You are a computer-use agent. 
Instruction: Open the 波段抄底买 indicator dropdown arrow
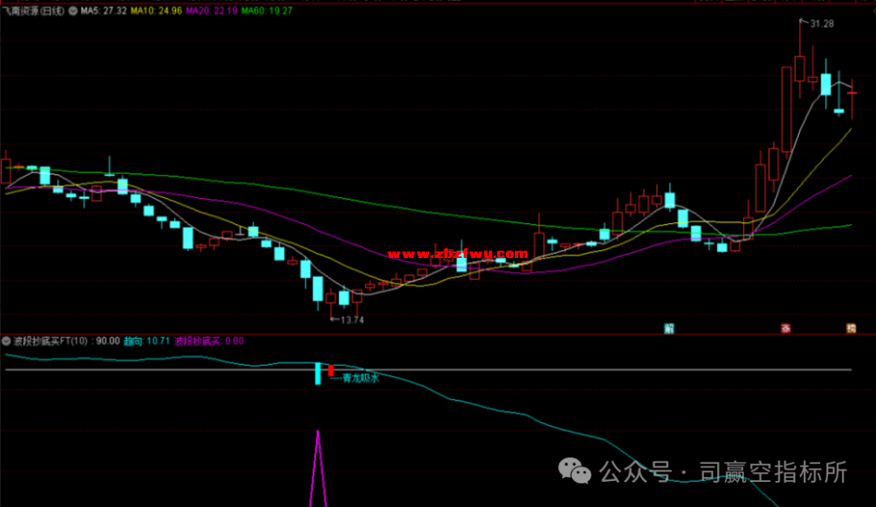coord(7,342)
